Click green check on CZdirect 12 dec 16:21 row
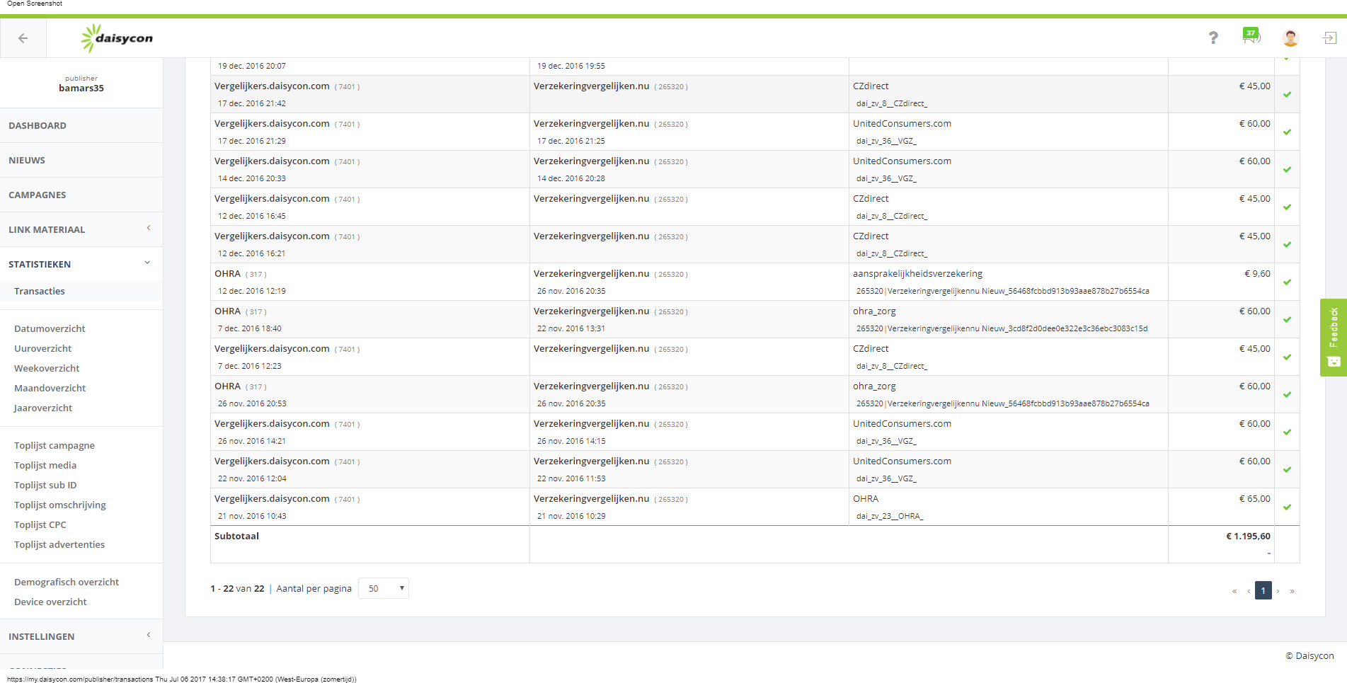 point(1287,244)
